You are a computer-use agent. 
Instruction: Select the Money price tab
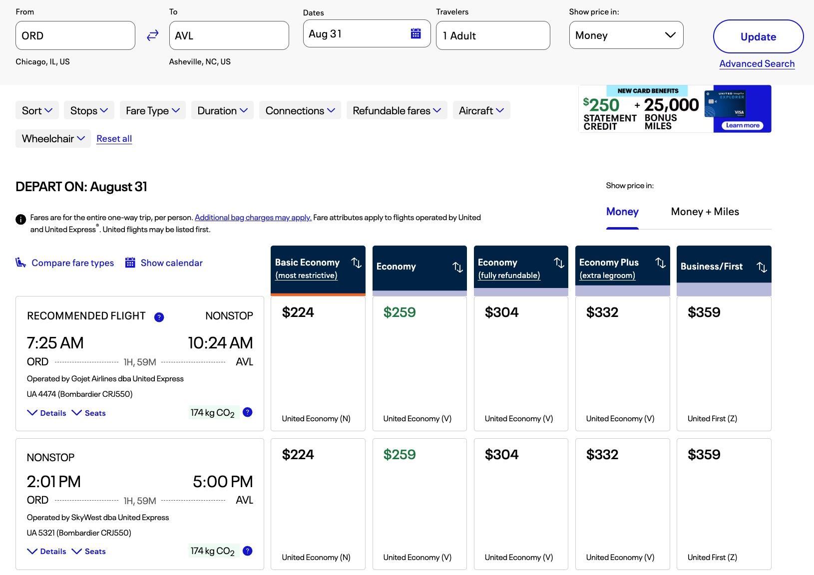tap(622, 212)
